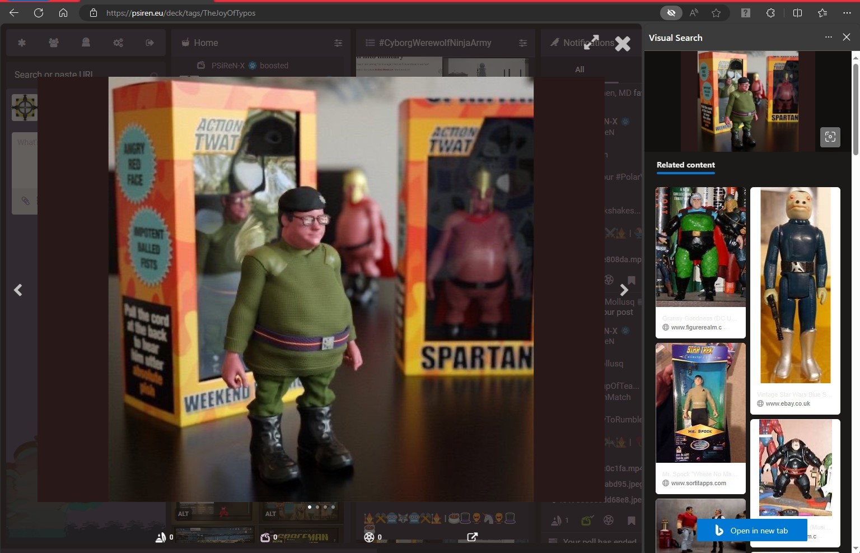Viewport: 860px width, 553px height.
Task: Click the pentagram favourite icon below the image
Action: (369, 537)
